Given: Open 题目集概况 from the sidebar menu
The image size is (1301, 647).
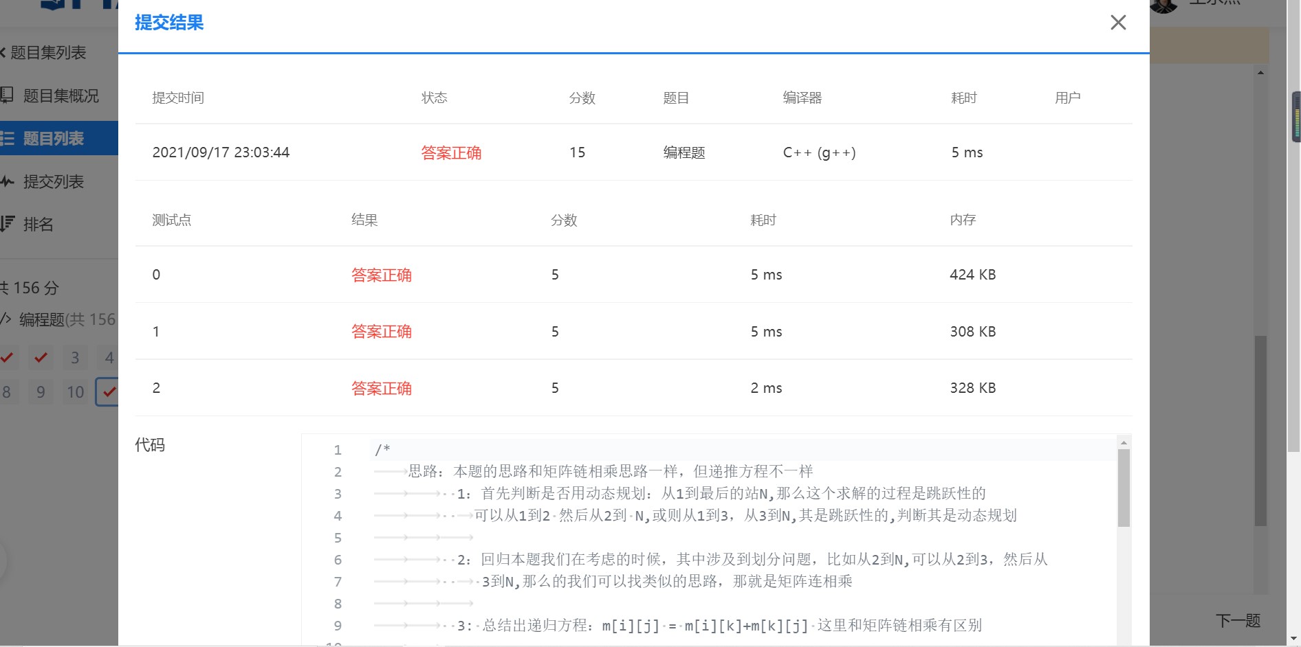Looking at the screenshot, I should pyautogui.click(x=61, y=95).
